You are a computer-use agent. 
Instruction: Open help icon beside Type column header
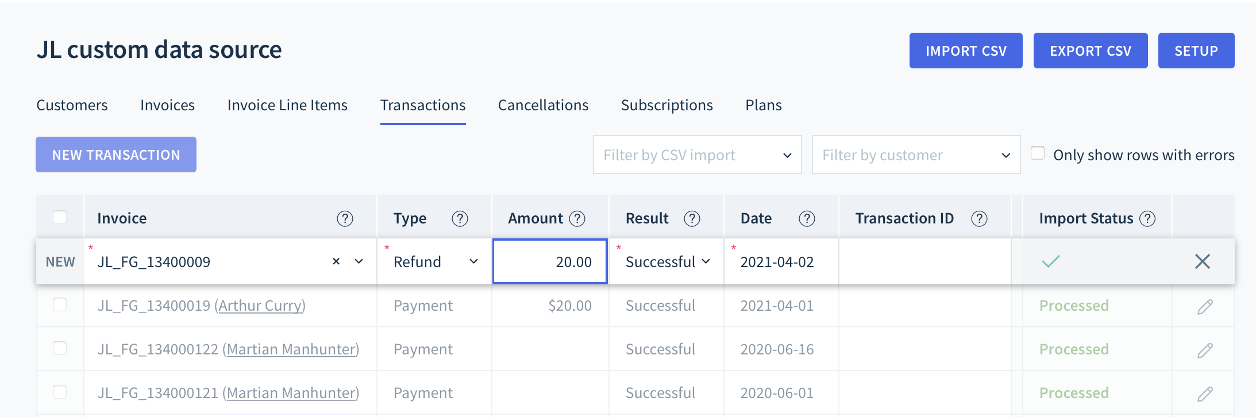(x=460, y=219)
